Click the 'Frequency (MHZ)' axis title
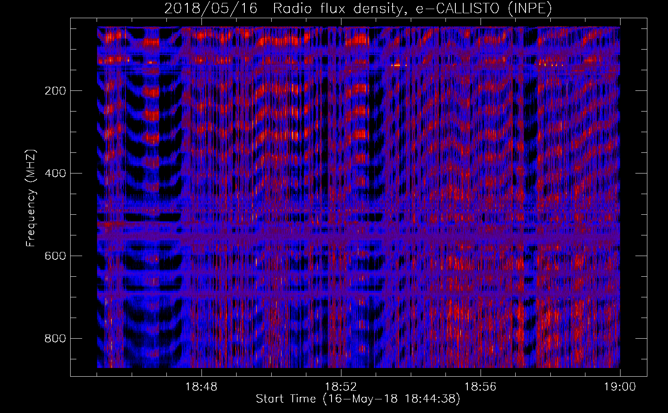The height and width of the screenshot is (413, 668). tap(31, 198)
